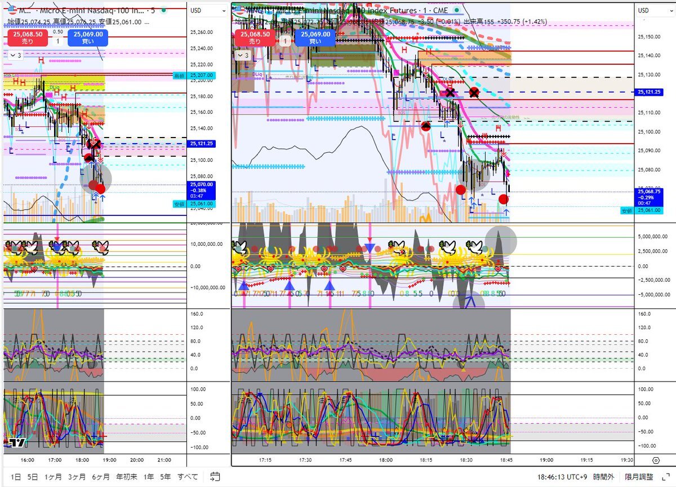Click the 25,121.25 price label on left axis
The height and width of the screenshot is (487, 676).
pos(201,144)
